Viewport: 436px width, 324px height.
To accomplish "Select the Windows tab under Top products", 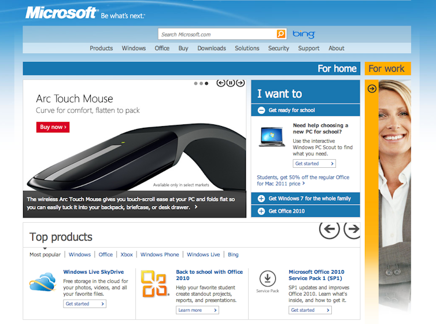I will pos(80,255).
